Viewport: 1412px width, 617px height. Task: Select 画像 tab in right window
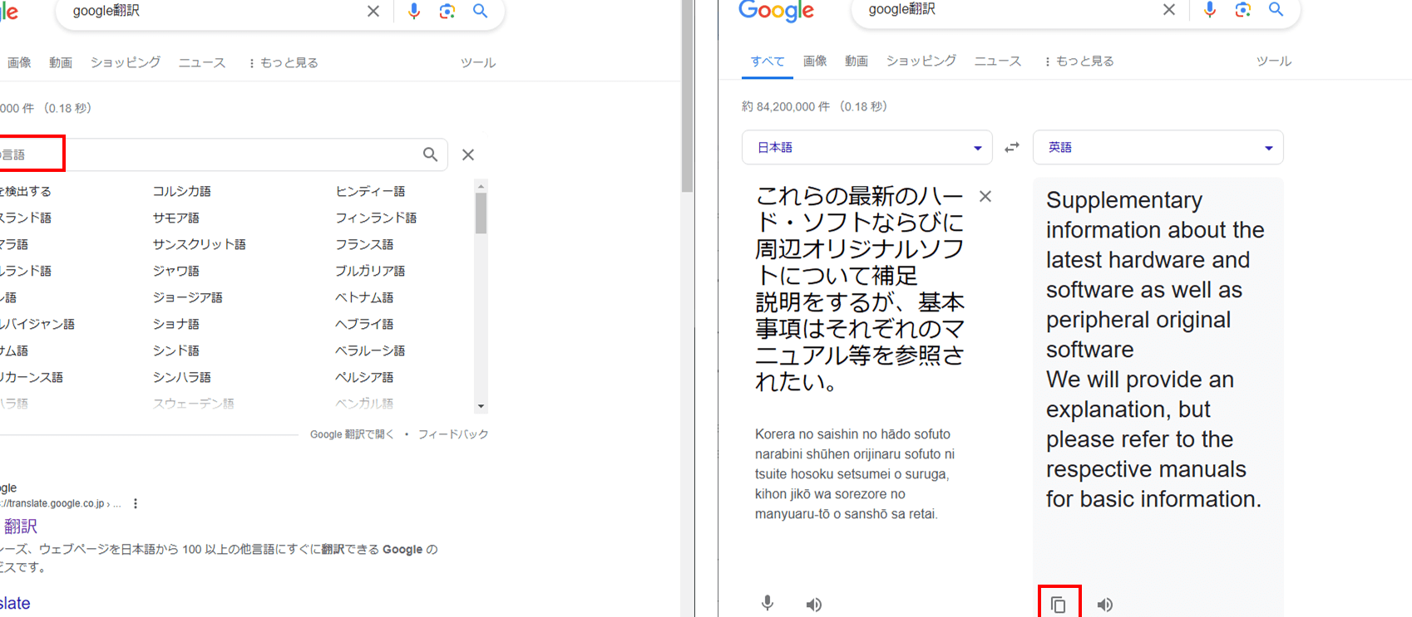(815, 61)
